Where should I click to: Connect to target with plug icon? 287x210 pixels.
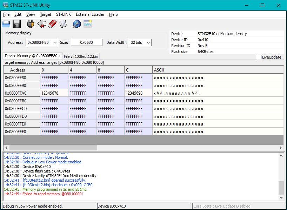pyautogui.click(x=31, y=24)
